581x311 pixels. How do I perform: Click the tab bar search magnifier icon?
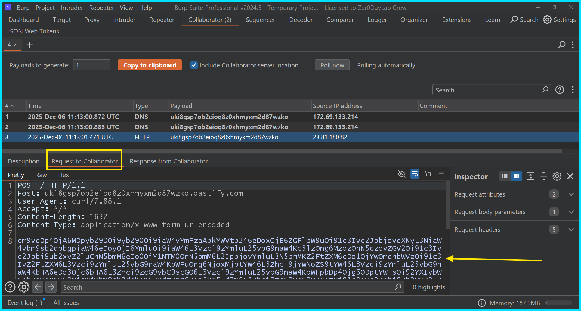coord(561,45)
